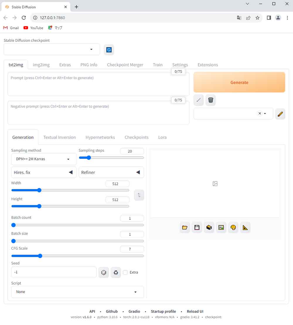Open the Startup profile link
Screen dimensions: 293x325
(163, 311)
